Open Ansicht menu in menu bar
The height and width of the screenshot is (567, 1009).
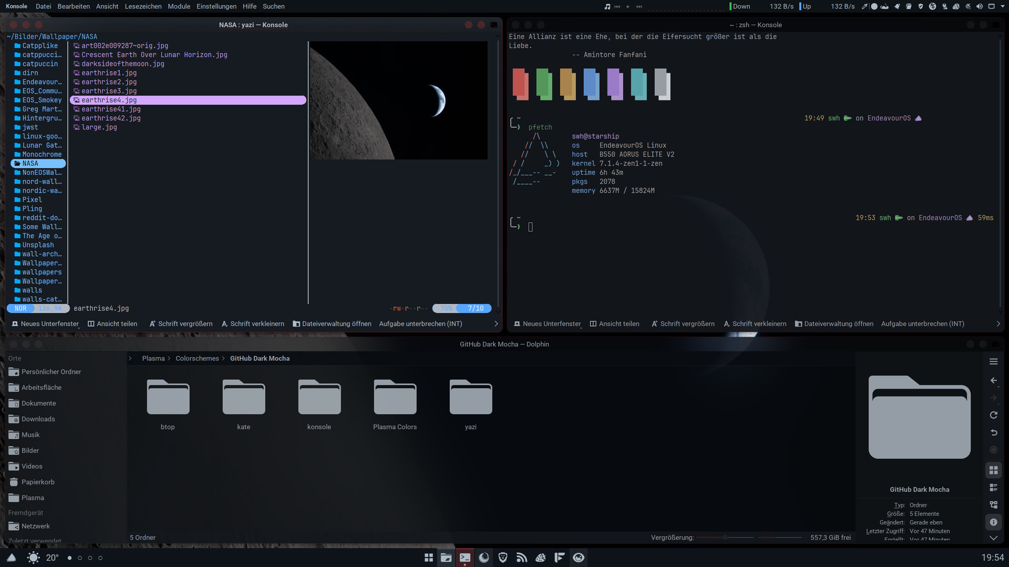tap(107, 6)
